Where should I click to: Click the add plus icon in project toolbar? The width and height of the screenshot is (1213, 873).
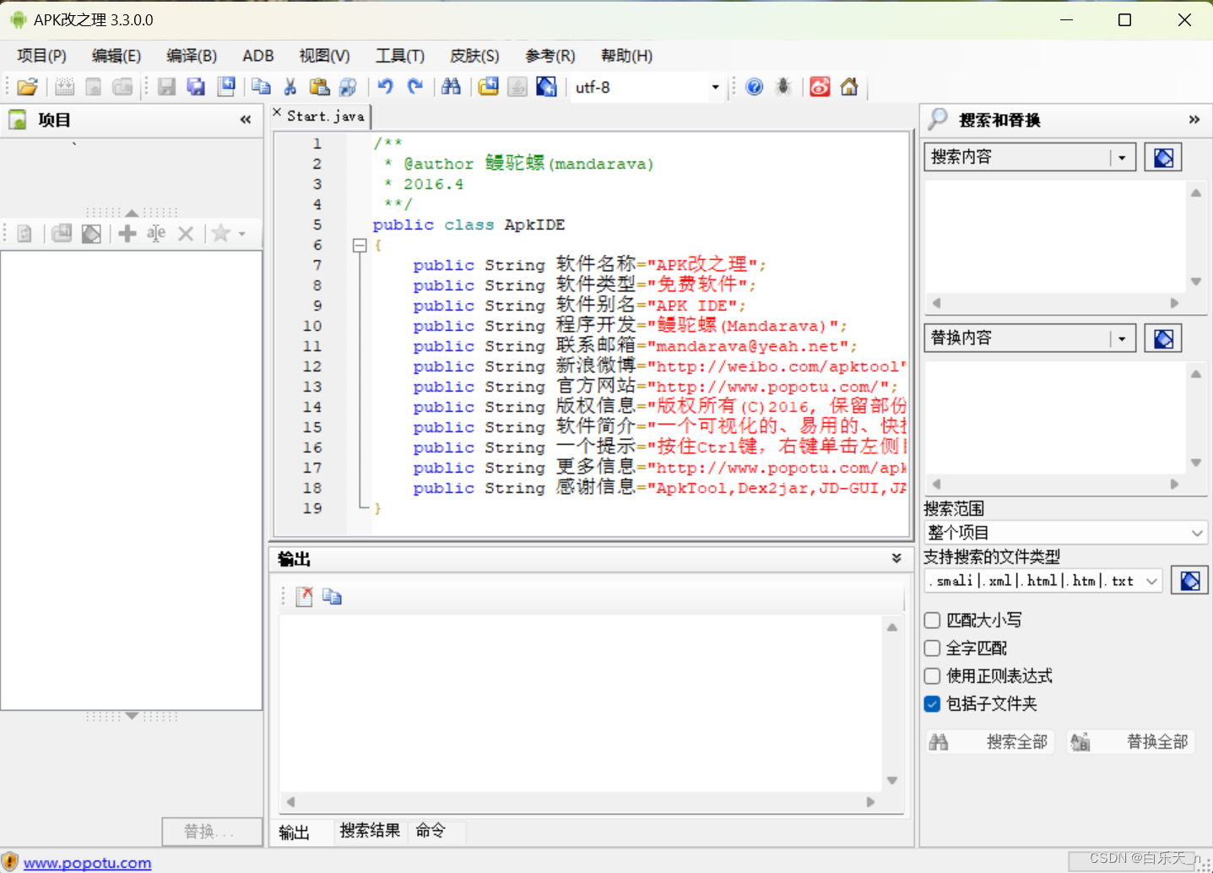click(x=127, y=234)
